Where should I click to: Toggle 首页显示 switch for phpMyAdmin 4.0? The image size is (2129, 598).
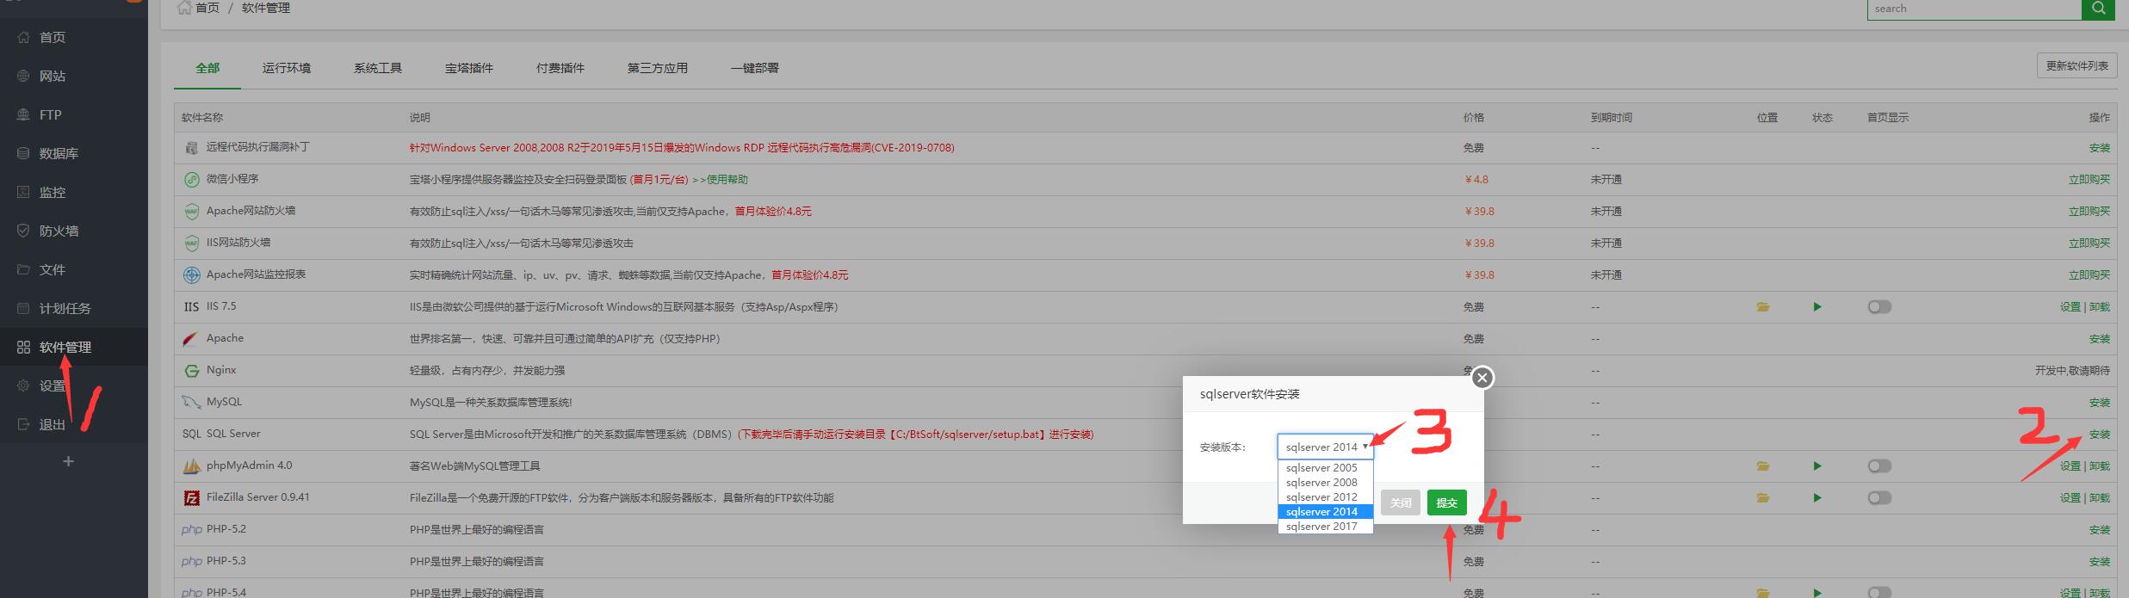coord(1879,466)
